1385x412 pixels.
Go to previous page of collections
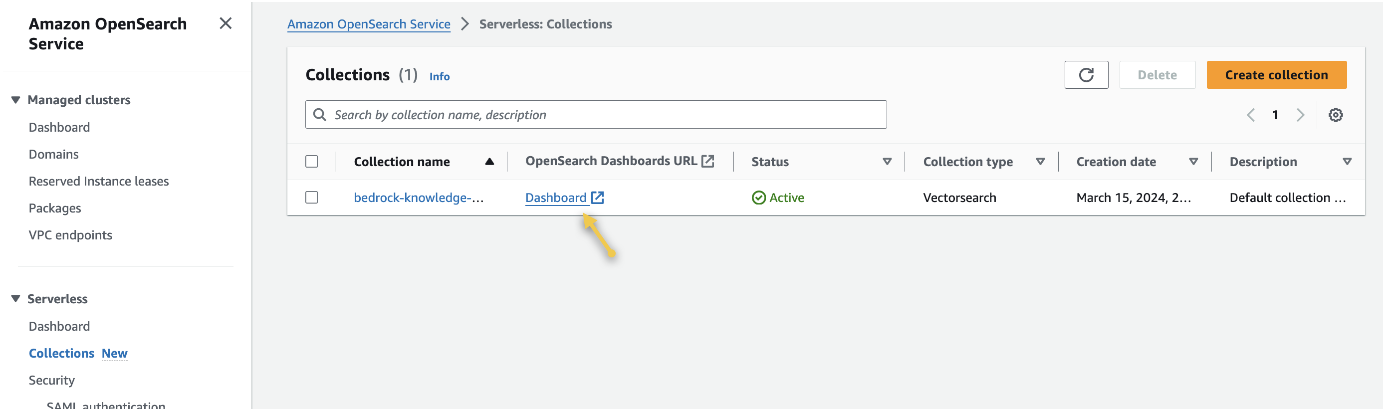(x=1251, y=115)
